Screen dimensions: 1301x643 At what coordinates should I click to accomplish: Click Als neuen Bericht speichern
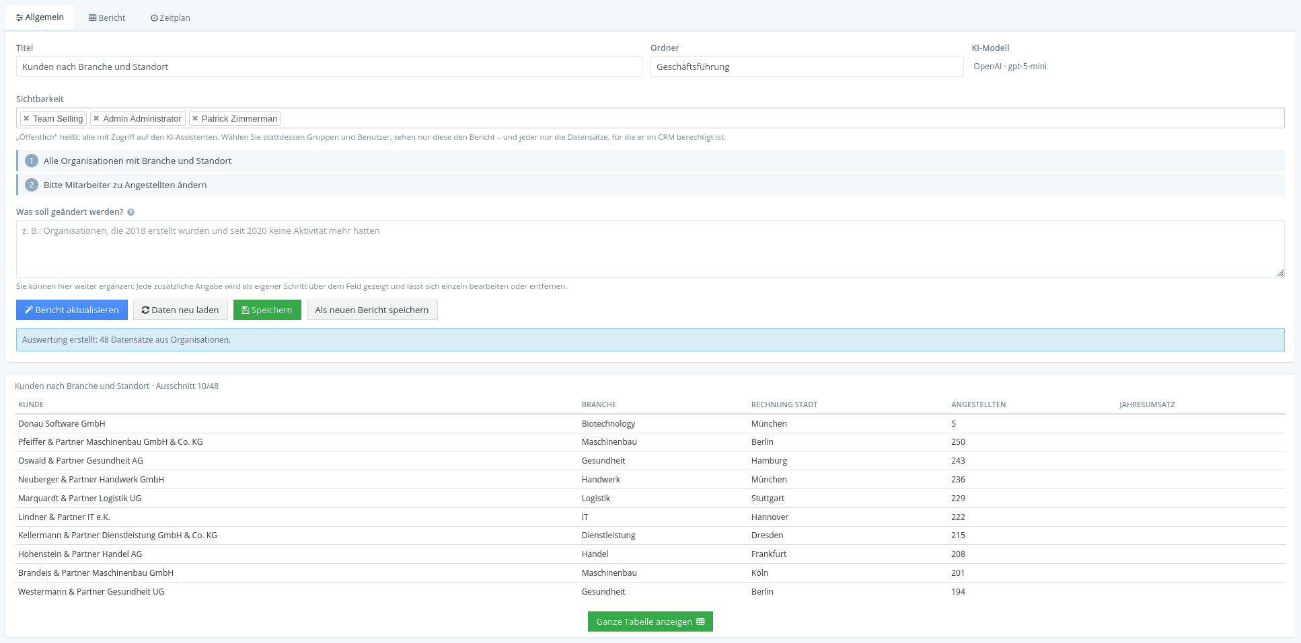click(x=372, y=310)
